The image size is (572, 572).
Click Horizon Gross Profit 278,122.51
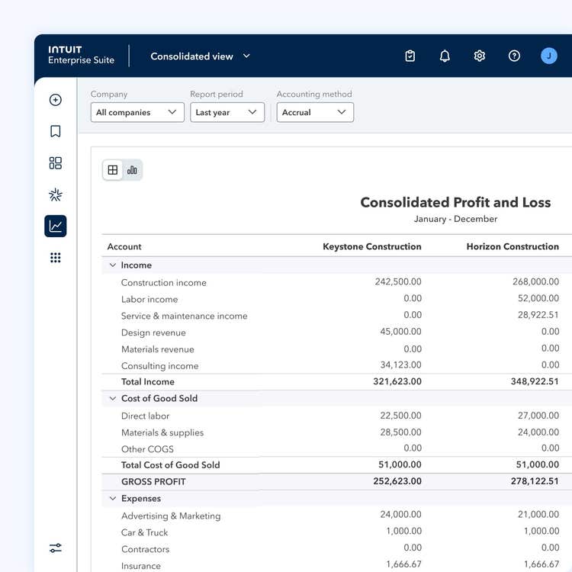coord(535,481)
